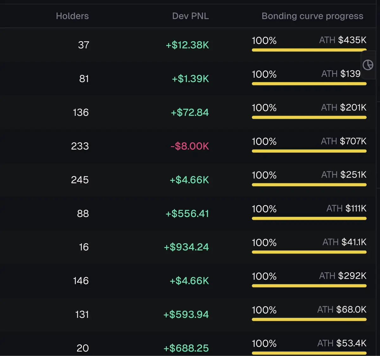Select the ATH $201K label
The image size is (380, 356).
point(344,107)
